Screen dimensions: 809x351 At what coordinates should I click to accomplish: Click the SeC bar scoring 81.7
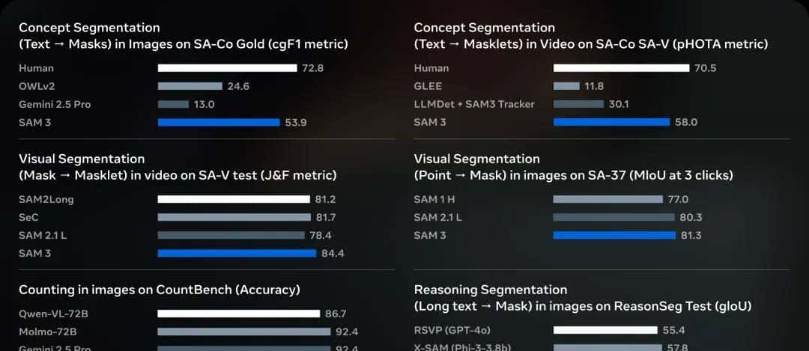click(x=234, y=217)
